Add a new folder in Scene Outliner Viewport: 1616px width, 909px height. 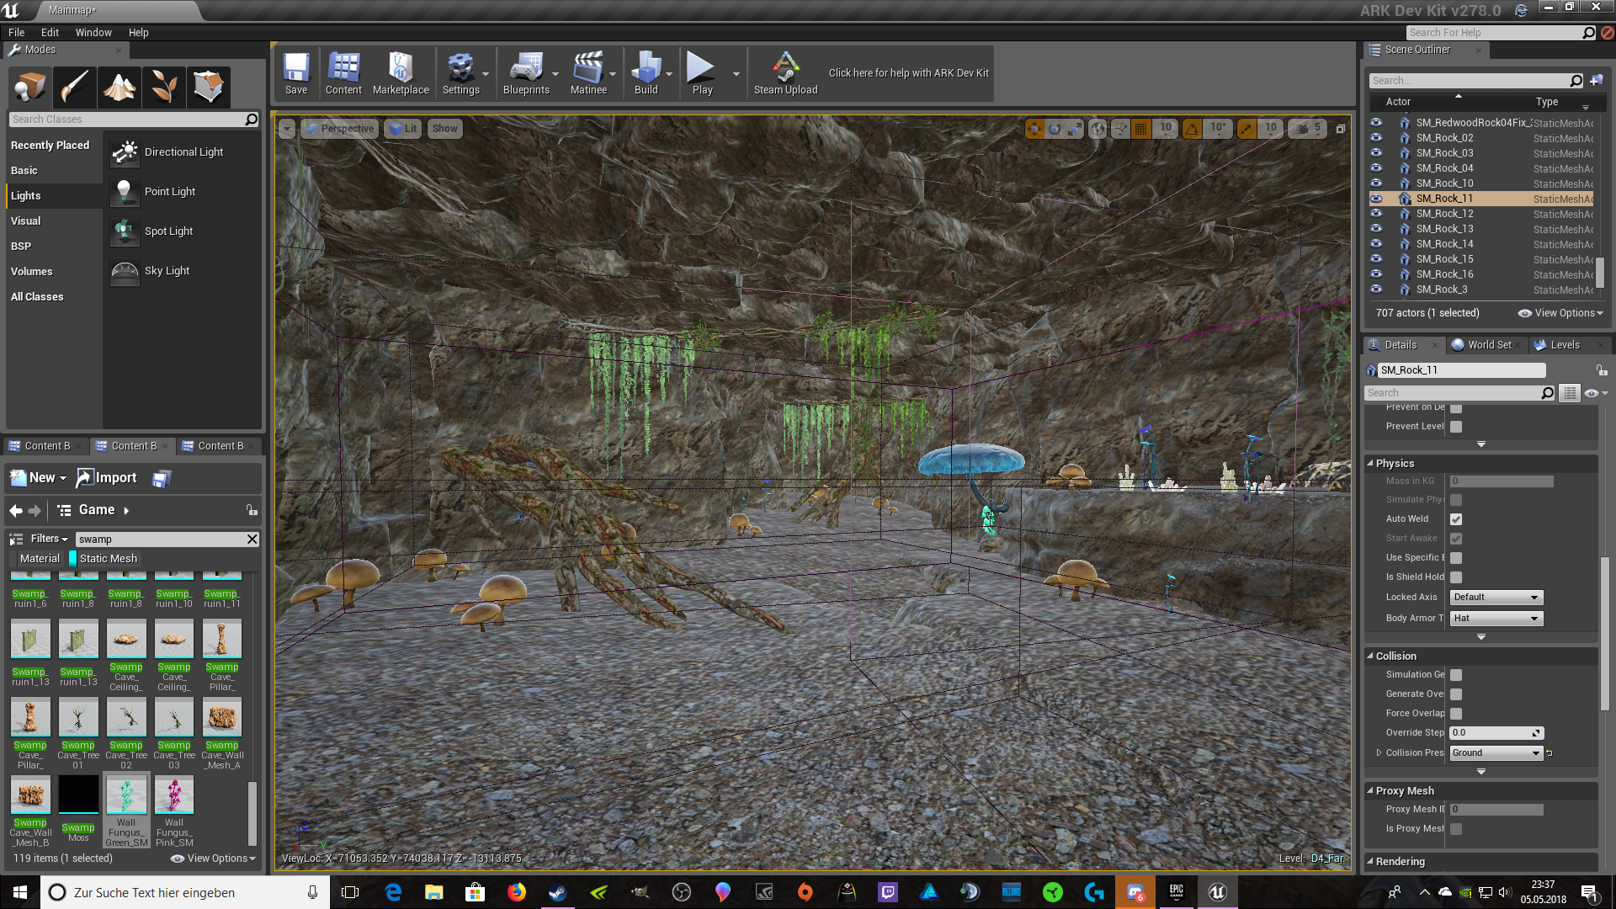click(x=1596, y=81)
